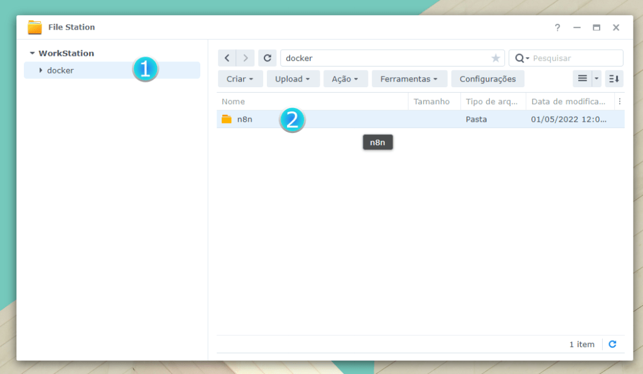Open the column options three-dot menu
The image size is (643, 374).
620,102
